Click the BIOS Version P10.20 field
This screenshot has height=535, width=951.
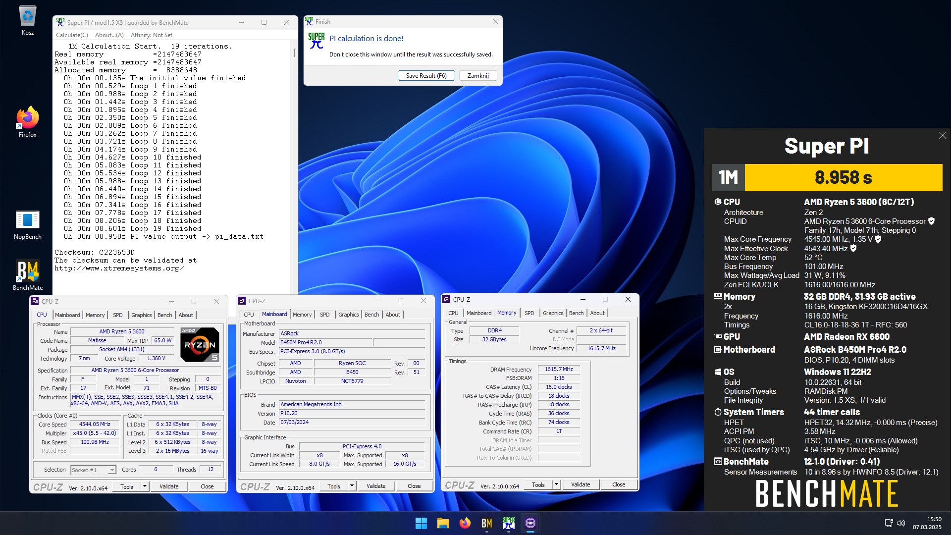point(352,413)
